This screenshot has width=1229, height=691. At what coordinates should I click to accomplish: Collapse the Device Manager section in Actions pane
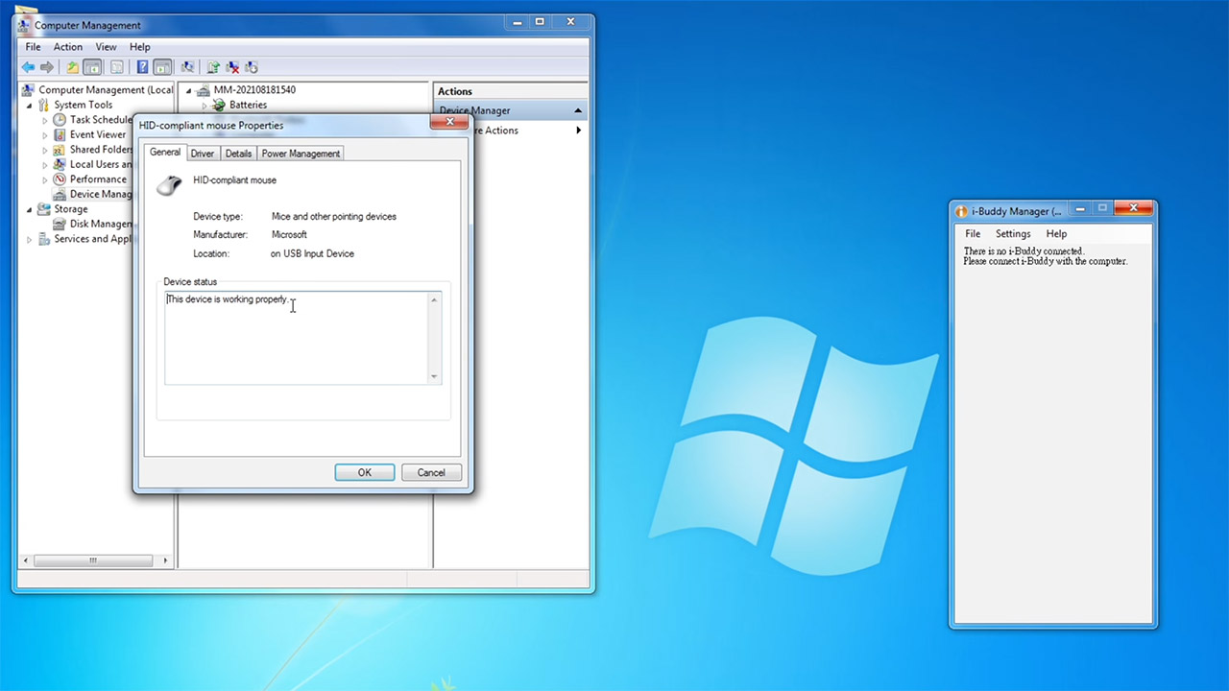tap(578, 110)
